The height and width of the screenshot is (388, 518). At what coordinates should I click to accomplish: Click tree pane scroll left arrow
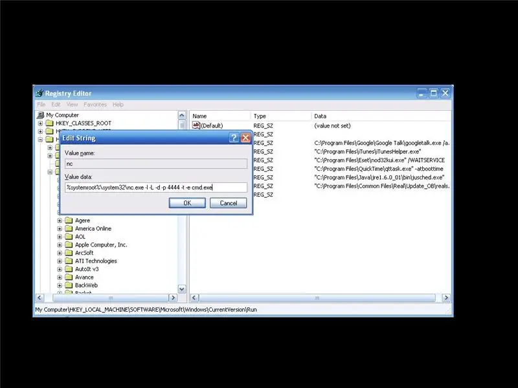point(39,297)
